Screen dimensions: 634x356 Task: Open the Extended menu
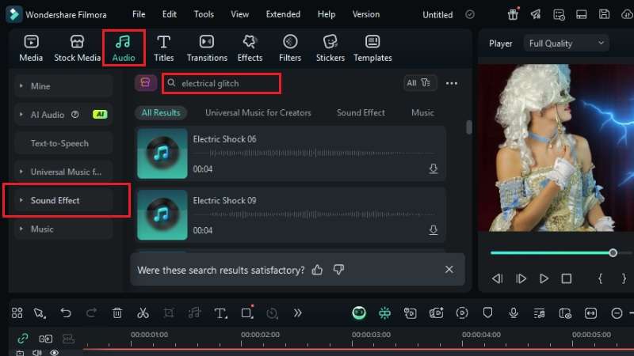[283, 14]
